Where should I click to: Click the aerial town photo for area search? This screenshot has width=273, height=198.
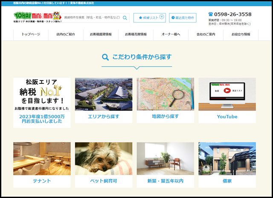104,94
